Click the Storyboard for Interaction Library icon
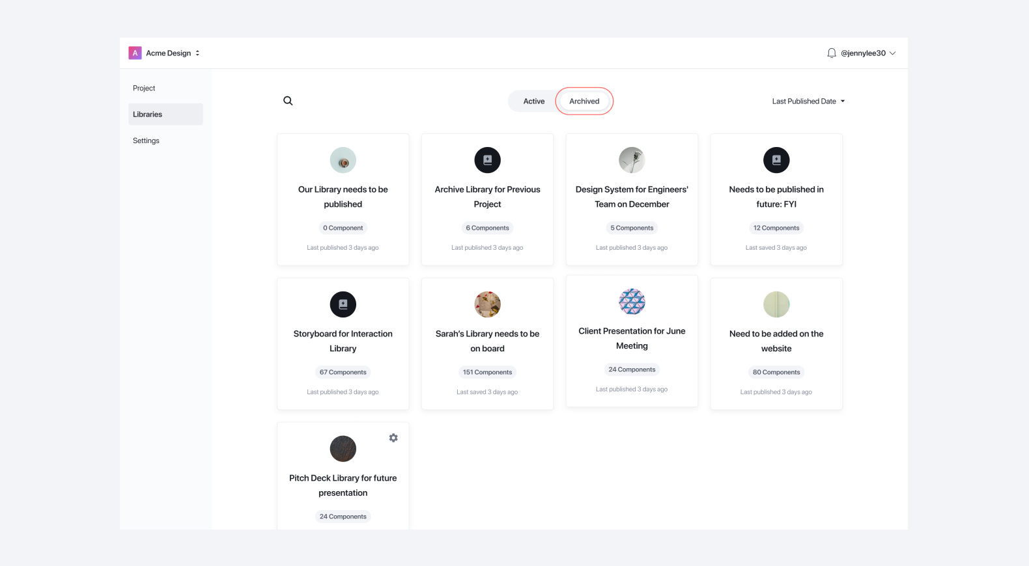This screenshot has height=566, width=1029. pos(343,304)
